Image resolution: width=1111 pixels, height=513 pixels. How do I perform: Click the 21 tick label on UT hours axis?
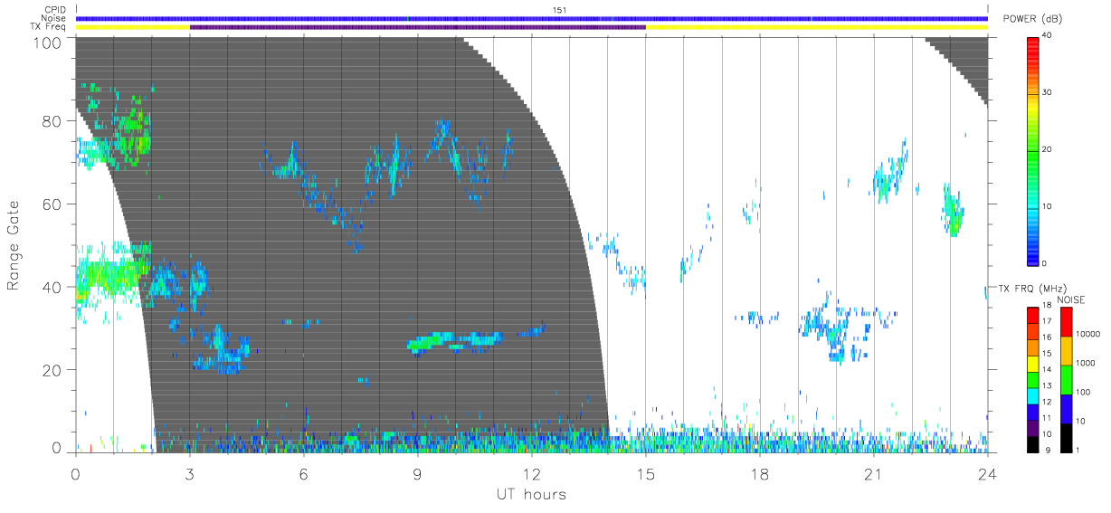(x=873, y=473)
